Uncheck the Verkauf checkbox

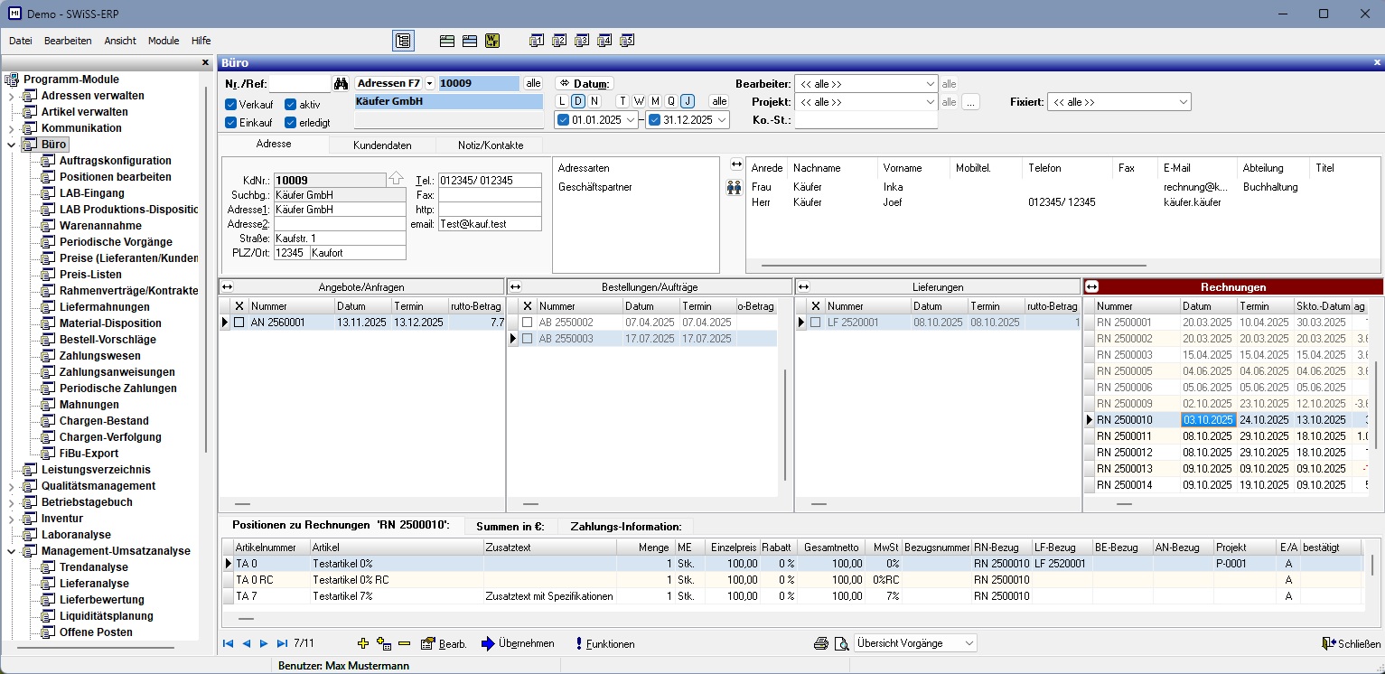231,105
